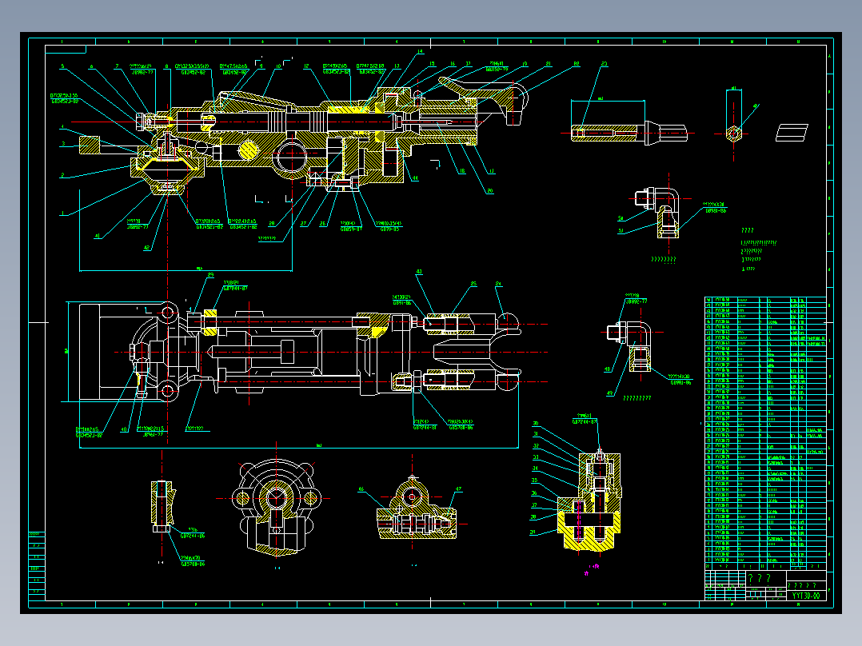Pick balloon number 42 below the valve body
The image size is (862, 646).
(x=147, y=248)
